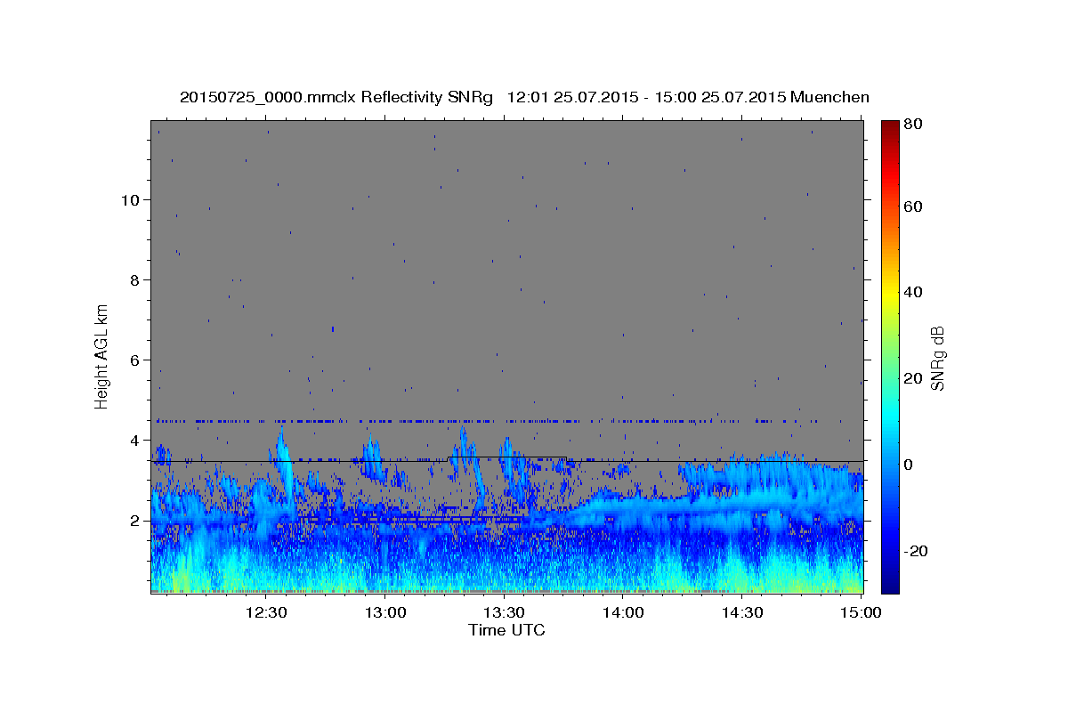Click the 'SNRg dB' colorbar label
This screenshot has width=1068, height=712.
[x=937, y=358]
